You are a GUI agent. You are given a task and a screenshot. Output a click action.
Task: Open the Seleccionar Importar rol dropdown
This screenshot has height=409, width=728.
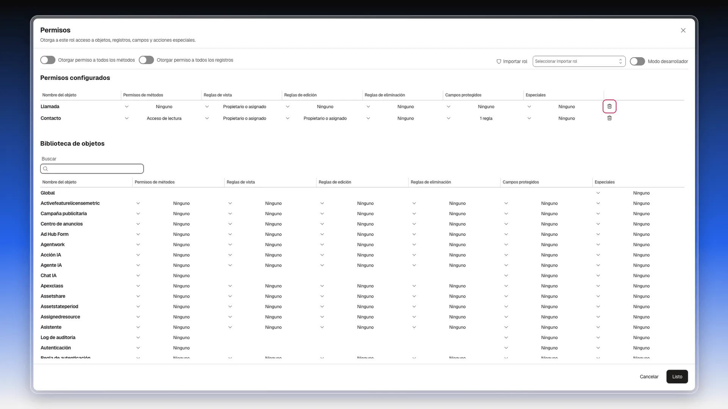579,61
